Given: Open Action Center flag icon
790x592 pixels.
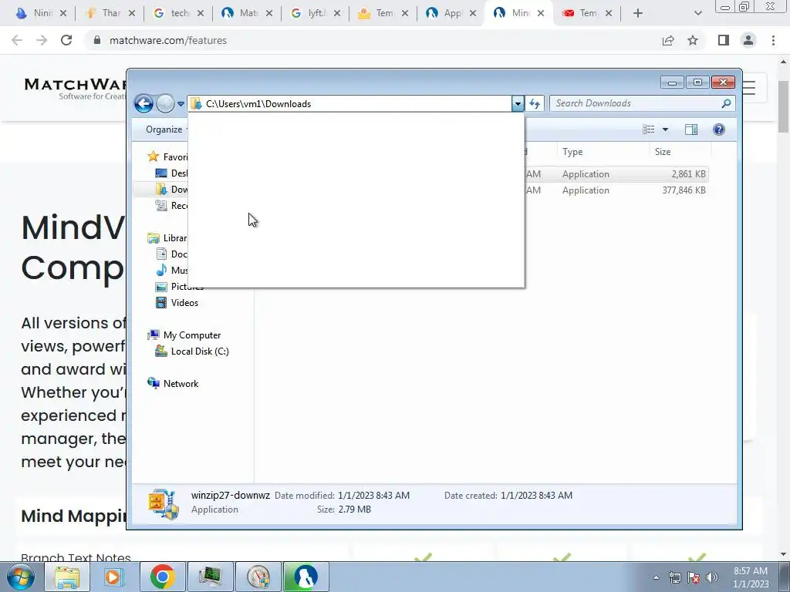Looking at the screenshot, I should [694, 577].
